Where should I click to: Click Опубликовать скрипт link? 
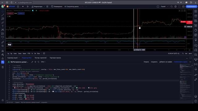(181, 62)
